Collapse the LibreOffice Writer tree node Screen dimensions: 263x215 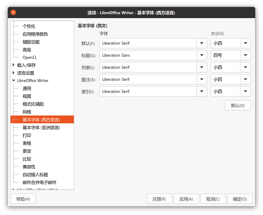pos(14,81)
